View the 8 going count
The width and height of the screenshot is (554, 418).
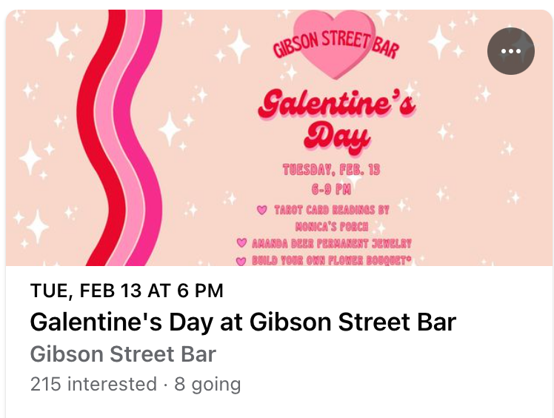[x=207, y=385]
